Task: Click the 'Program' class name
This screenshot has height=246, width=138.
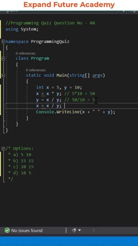Action: pyautogui.click(x=40, y=58)
